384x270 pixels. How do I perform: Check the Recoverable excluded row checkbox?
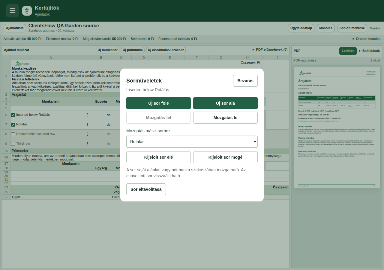[13, 134]
